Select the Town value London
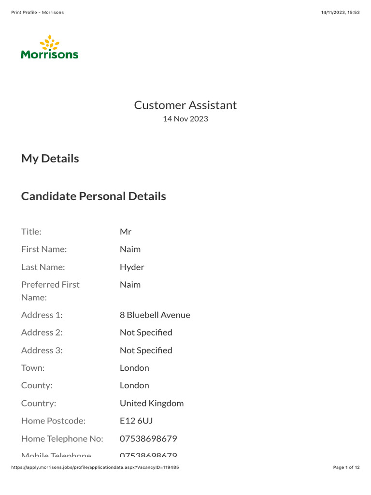This screenshot has width=371, height=495. [134, 368]
